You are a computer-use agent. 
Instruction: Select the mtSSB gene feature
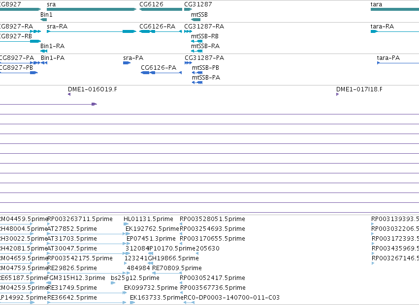point(195,20)
